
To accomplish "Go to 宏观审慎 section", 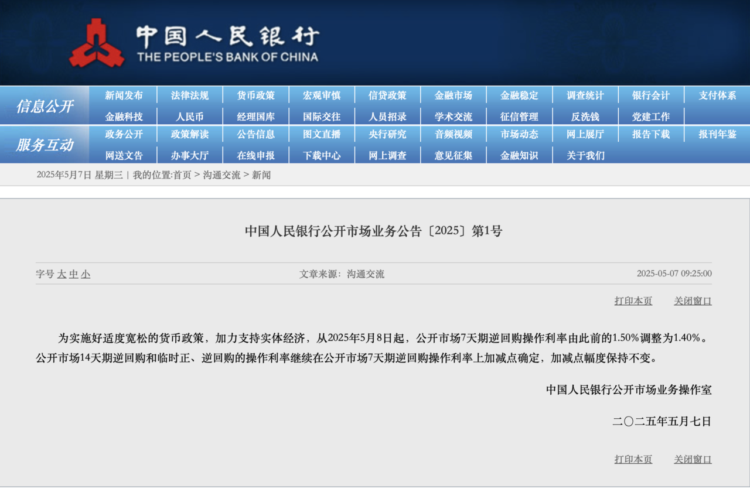I will tap(322, 95).
